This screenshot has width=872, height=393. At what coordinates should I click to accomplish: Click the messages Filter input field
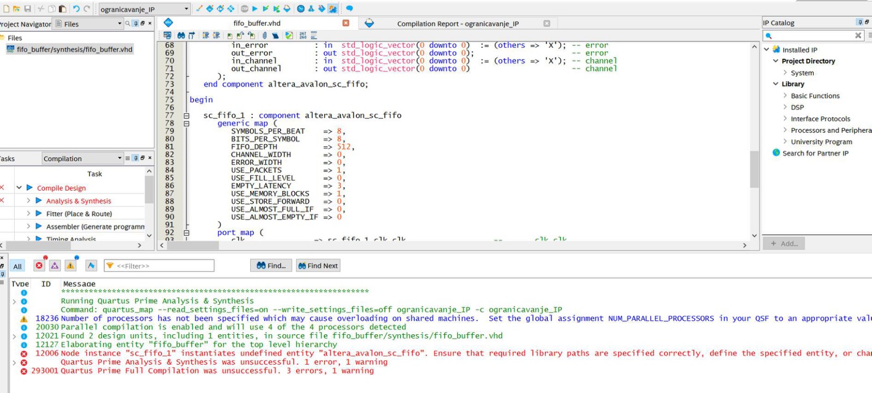163,266
